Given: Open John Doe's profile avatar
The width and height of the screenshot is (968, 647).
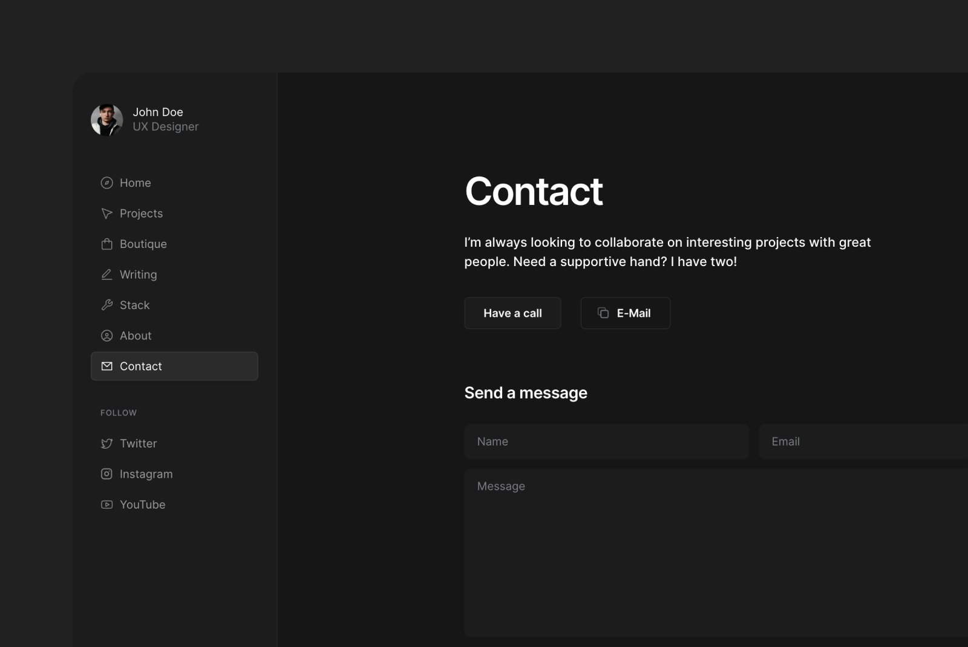Looking at the screenshot, I should pos(107,120).
